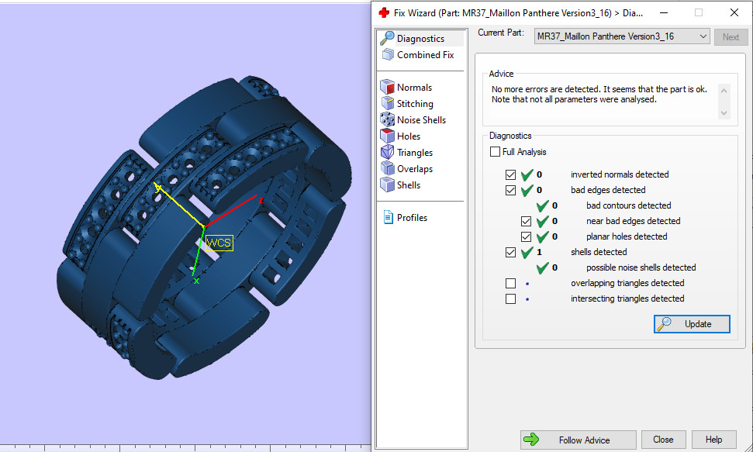The image size is (753, 452).
Task: Open the Overlaps fix icon
Action: [x=387, y=168]
